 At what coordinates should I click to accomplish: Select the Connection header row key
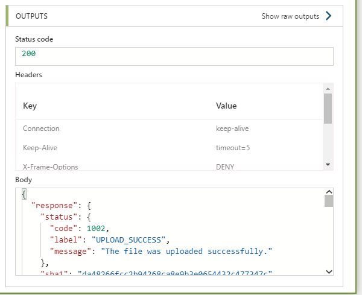tap(41, 128)
